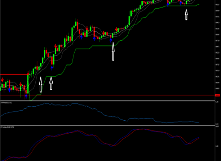221x161 pixels.
Task: Select the tall green breakout candle crossing red line
Action: point(28,84)
